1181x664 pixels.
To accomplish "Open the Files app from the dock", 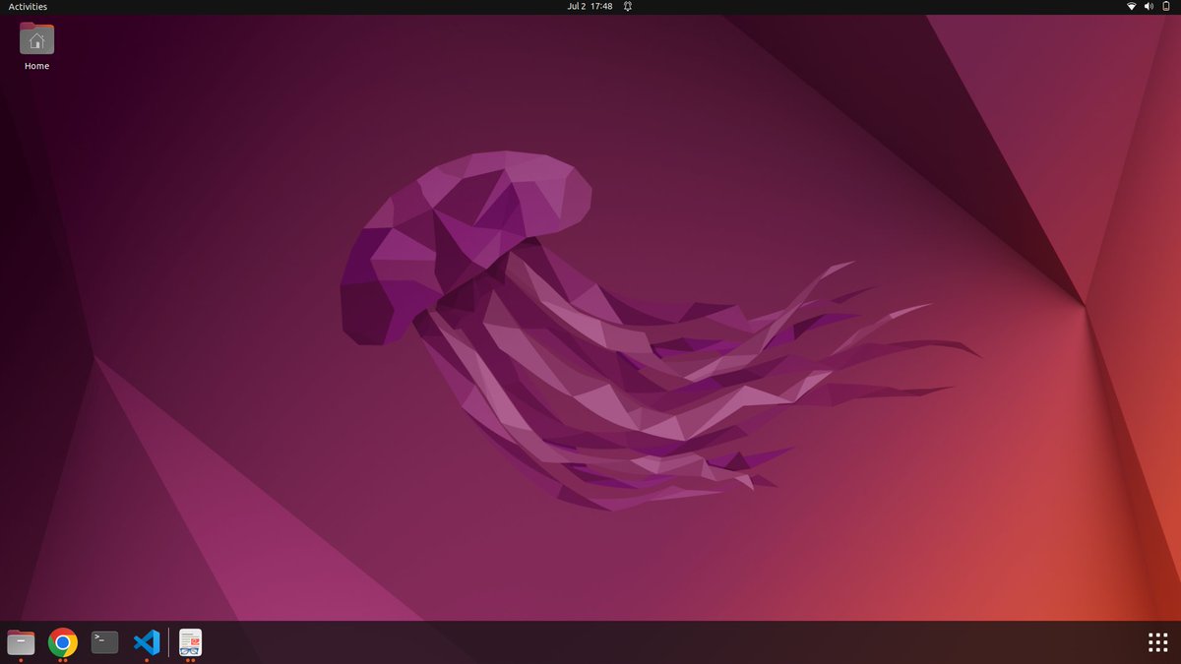I will click(x=21, y=642).
